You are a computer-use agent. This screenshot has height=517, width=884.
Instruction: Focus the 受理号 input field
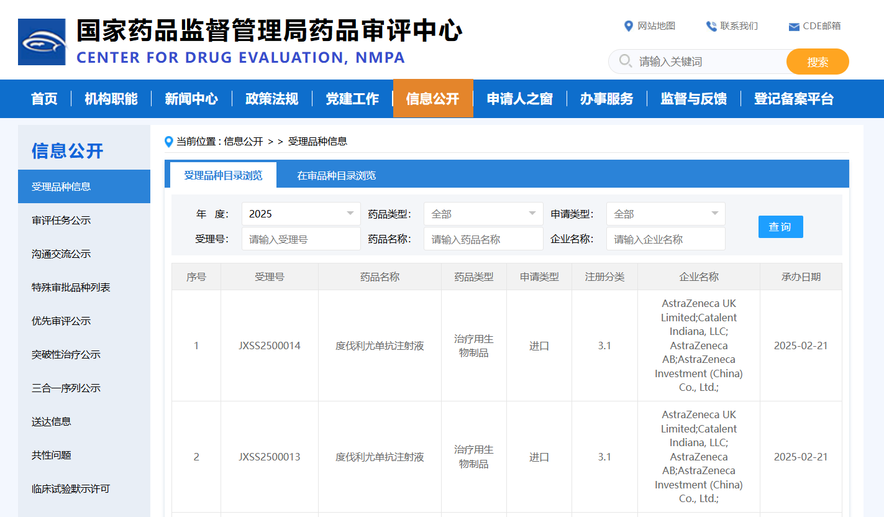(301, 239)
